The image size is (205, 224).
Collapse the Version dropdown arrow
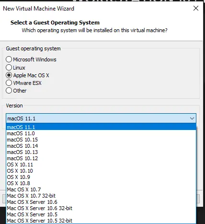click(x=192, y=118)
